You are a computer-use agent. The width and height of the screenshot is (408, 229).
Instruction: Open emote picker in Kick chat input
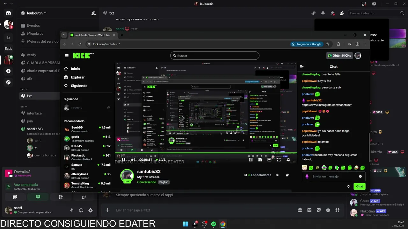[361, 177]
